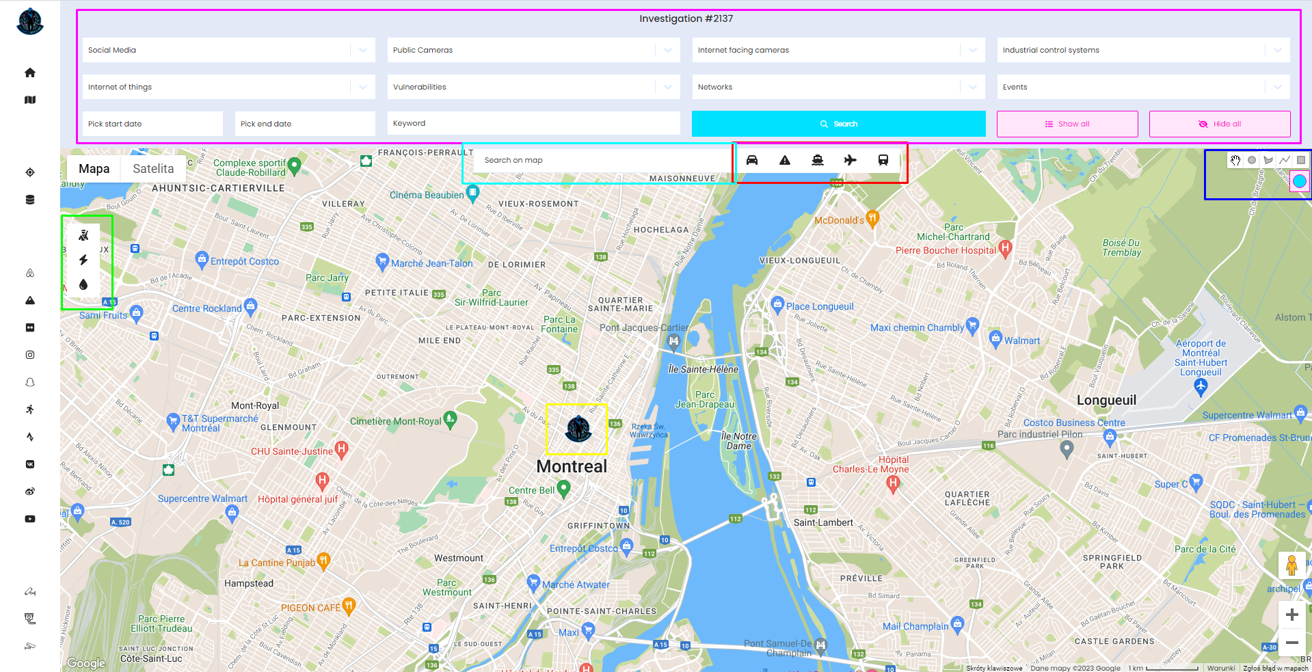Screen dimensions: 1312x672
Task: Click the person-with-pin icon in the map panel
Action: point(83,235)
